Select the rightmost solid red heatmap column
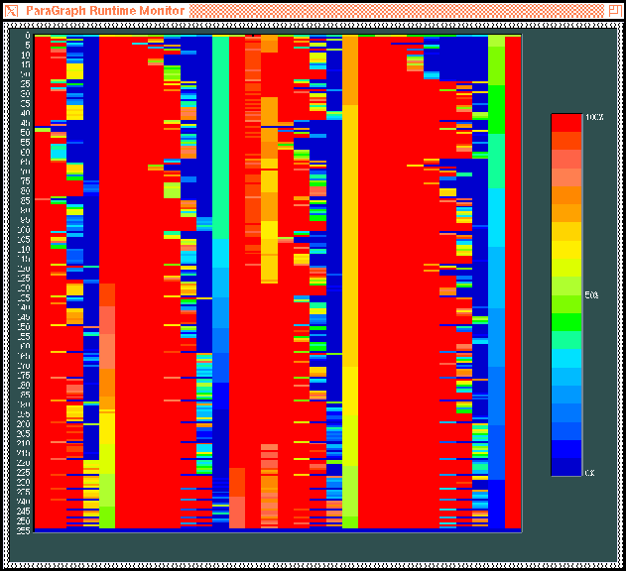626x571 pixels. (x=513, y=278)
